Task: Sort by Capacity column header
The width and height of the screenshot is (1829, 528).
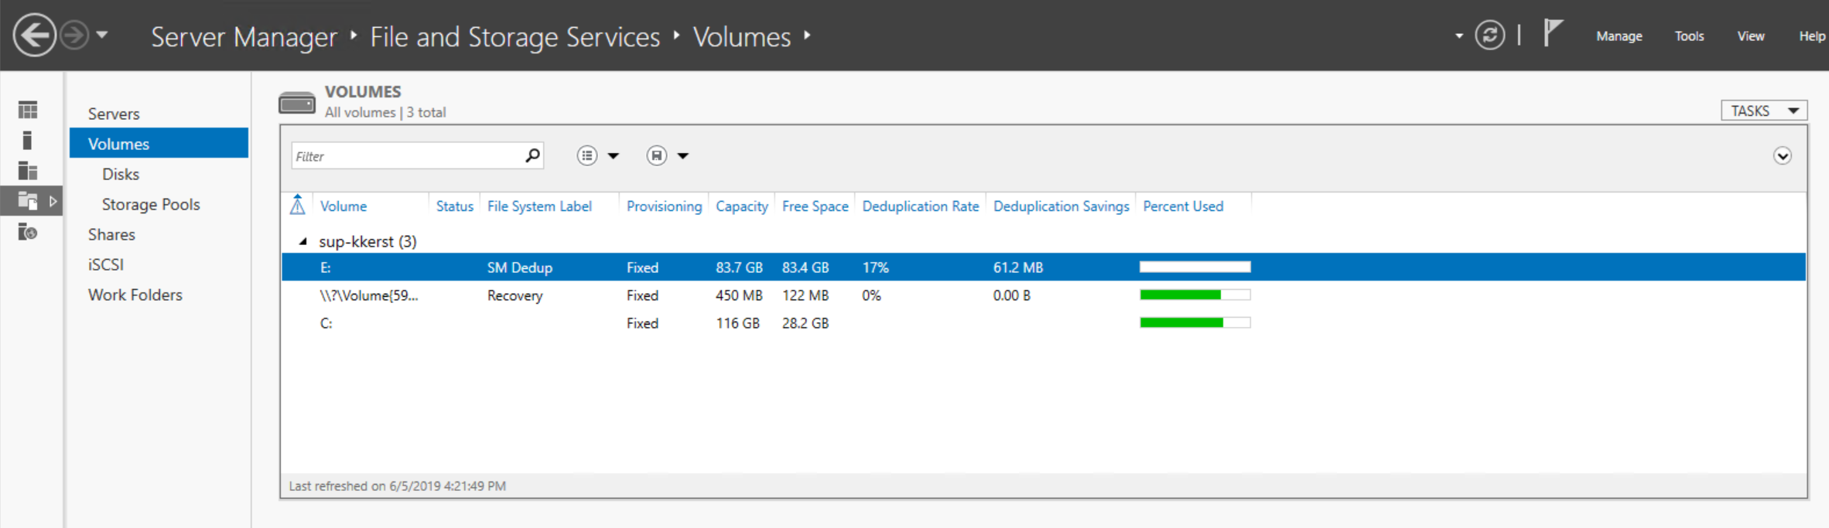Action: coord(741,206)
